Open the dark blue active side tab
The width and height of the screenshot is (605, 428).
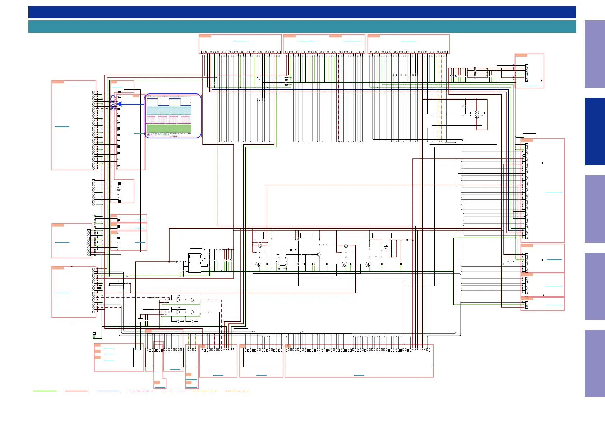click(x=594, y=131)
